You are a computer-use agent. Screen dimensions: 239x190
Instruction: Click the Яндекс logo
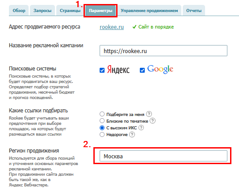click(x=118, y=70)
